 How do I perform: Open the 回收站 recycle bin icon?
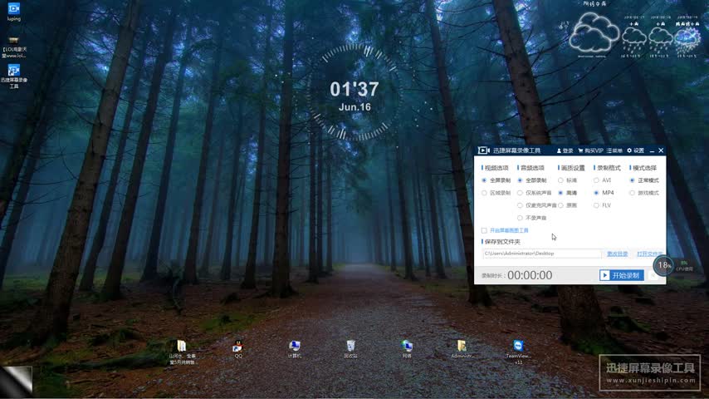pos(350,349)
